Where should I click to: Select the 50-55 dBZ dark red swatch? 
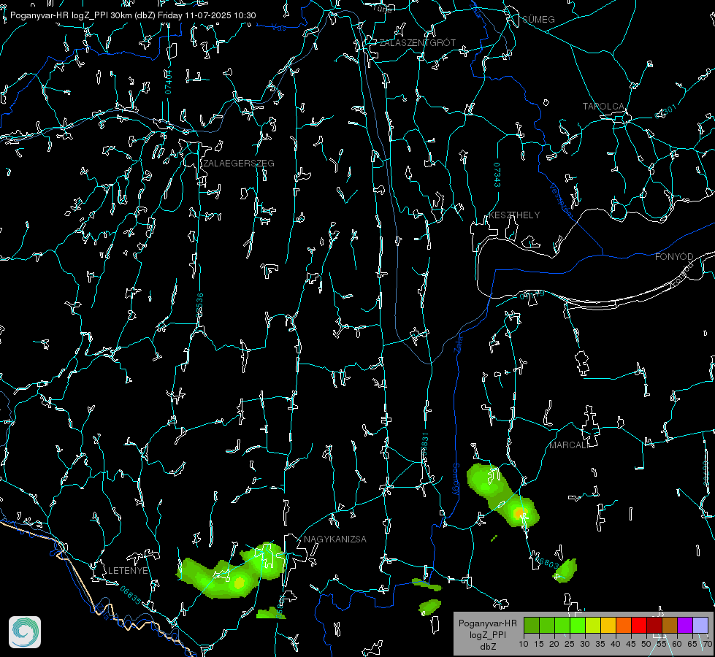[654, 625]
